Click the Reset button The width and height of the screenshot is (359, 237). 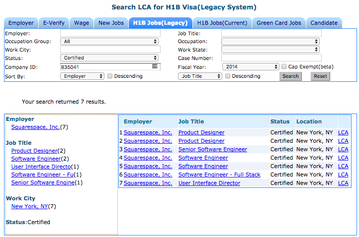[320, 76]
